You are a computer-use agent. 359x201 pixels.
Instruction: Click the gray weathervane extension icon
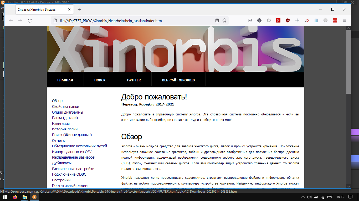297,20
